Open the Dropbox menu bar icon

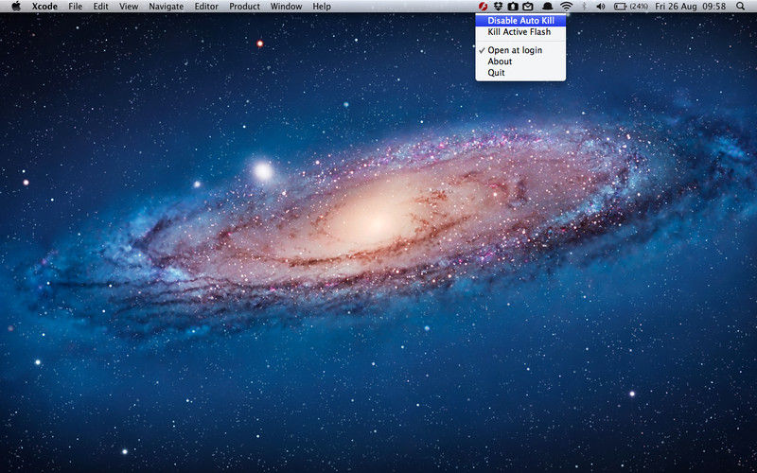coord(499,7)
